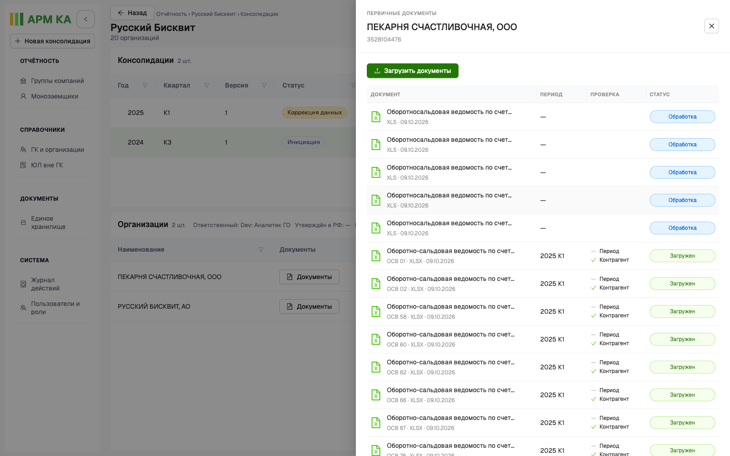Click the Коррекция данных status badge
730x456 pixels.
(315, 113)
